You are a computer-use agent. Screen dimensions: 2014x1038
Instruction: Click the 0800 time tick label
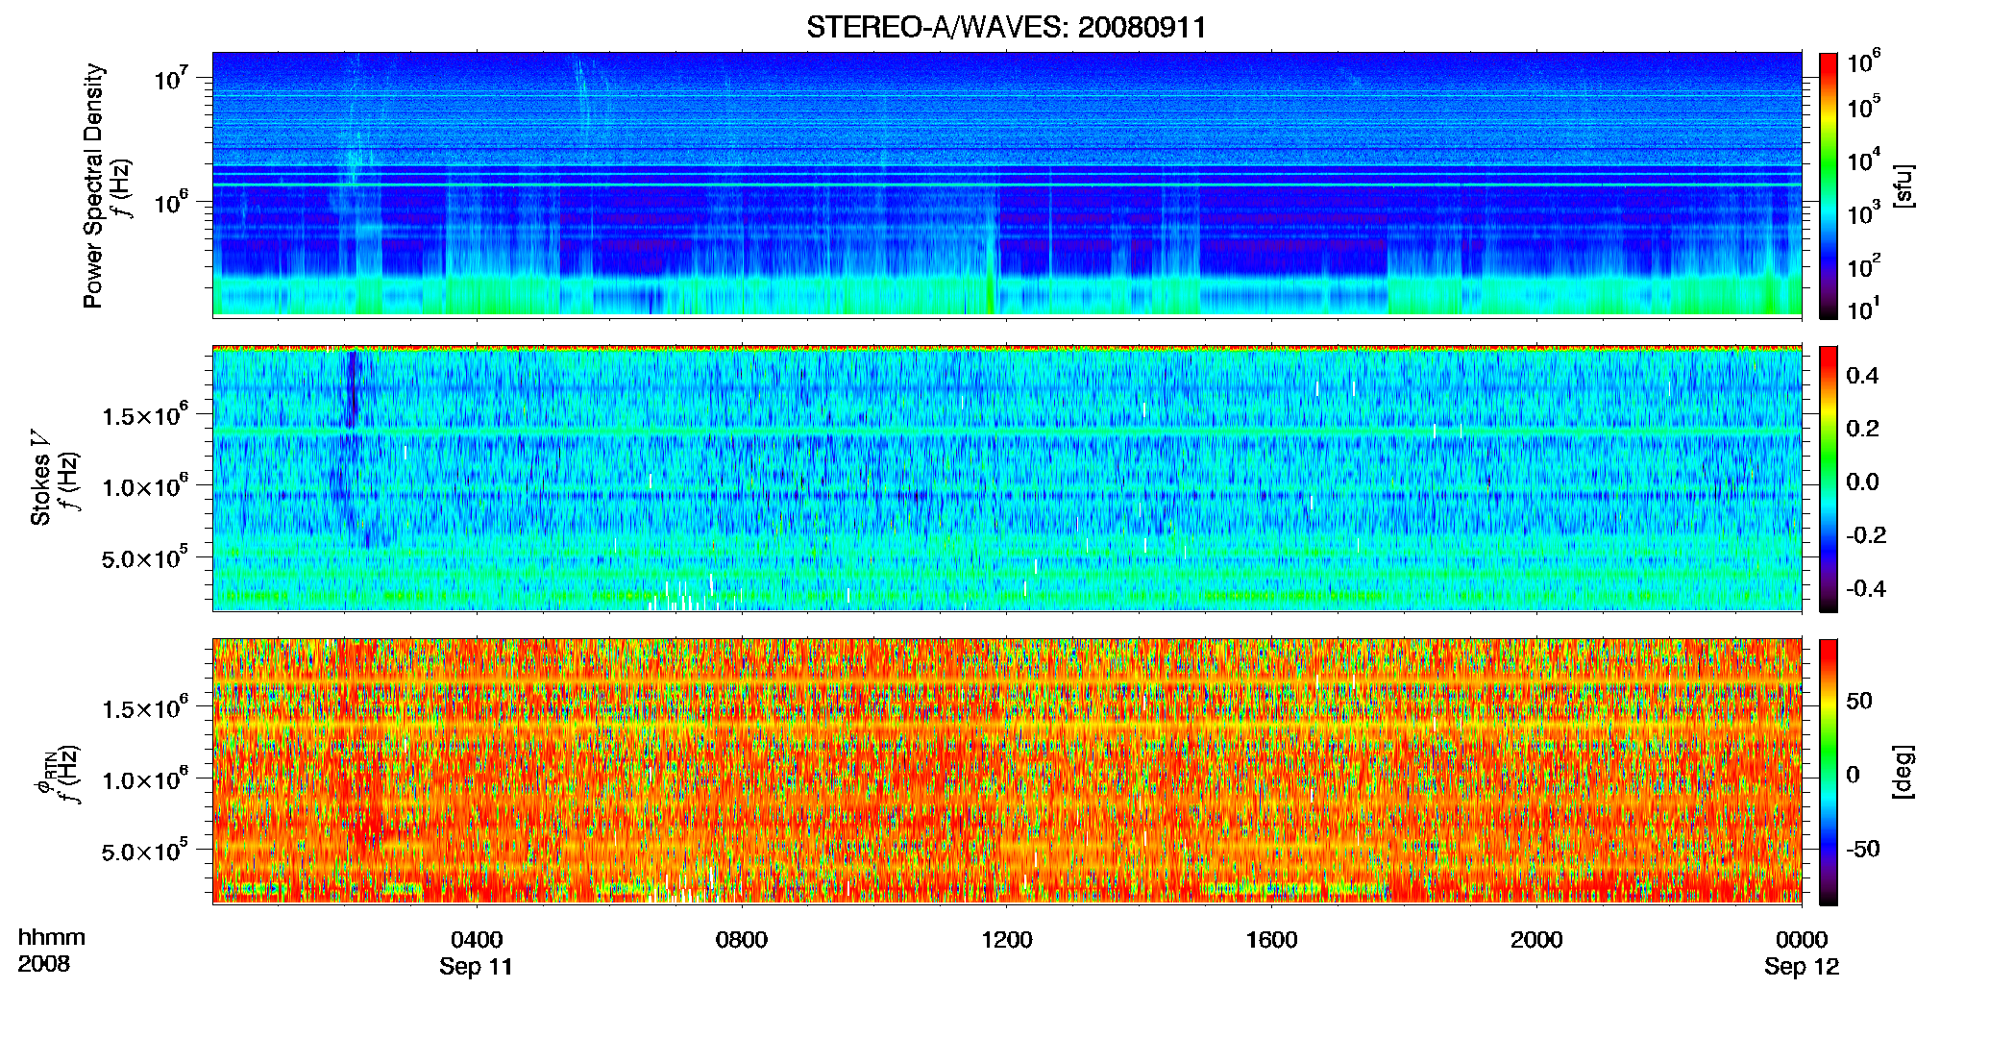click(742, 940)
